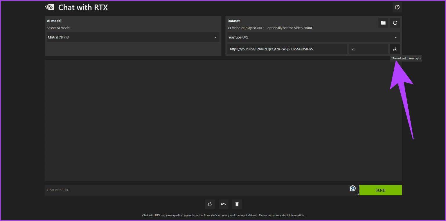Click the response quality disclaimer text
446x221 pixels.
coord(223,215)
